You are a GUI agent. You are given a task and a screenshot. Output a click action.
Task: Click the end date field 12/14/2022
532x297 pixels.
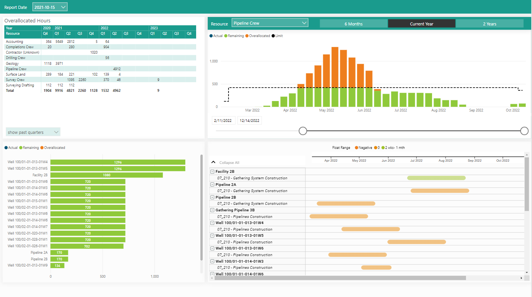click(x=249, y=121)
